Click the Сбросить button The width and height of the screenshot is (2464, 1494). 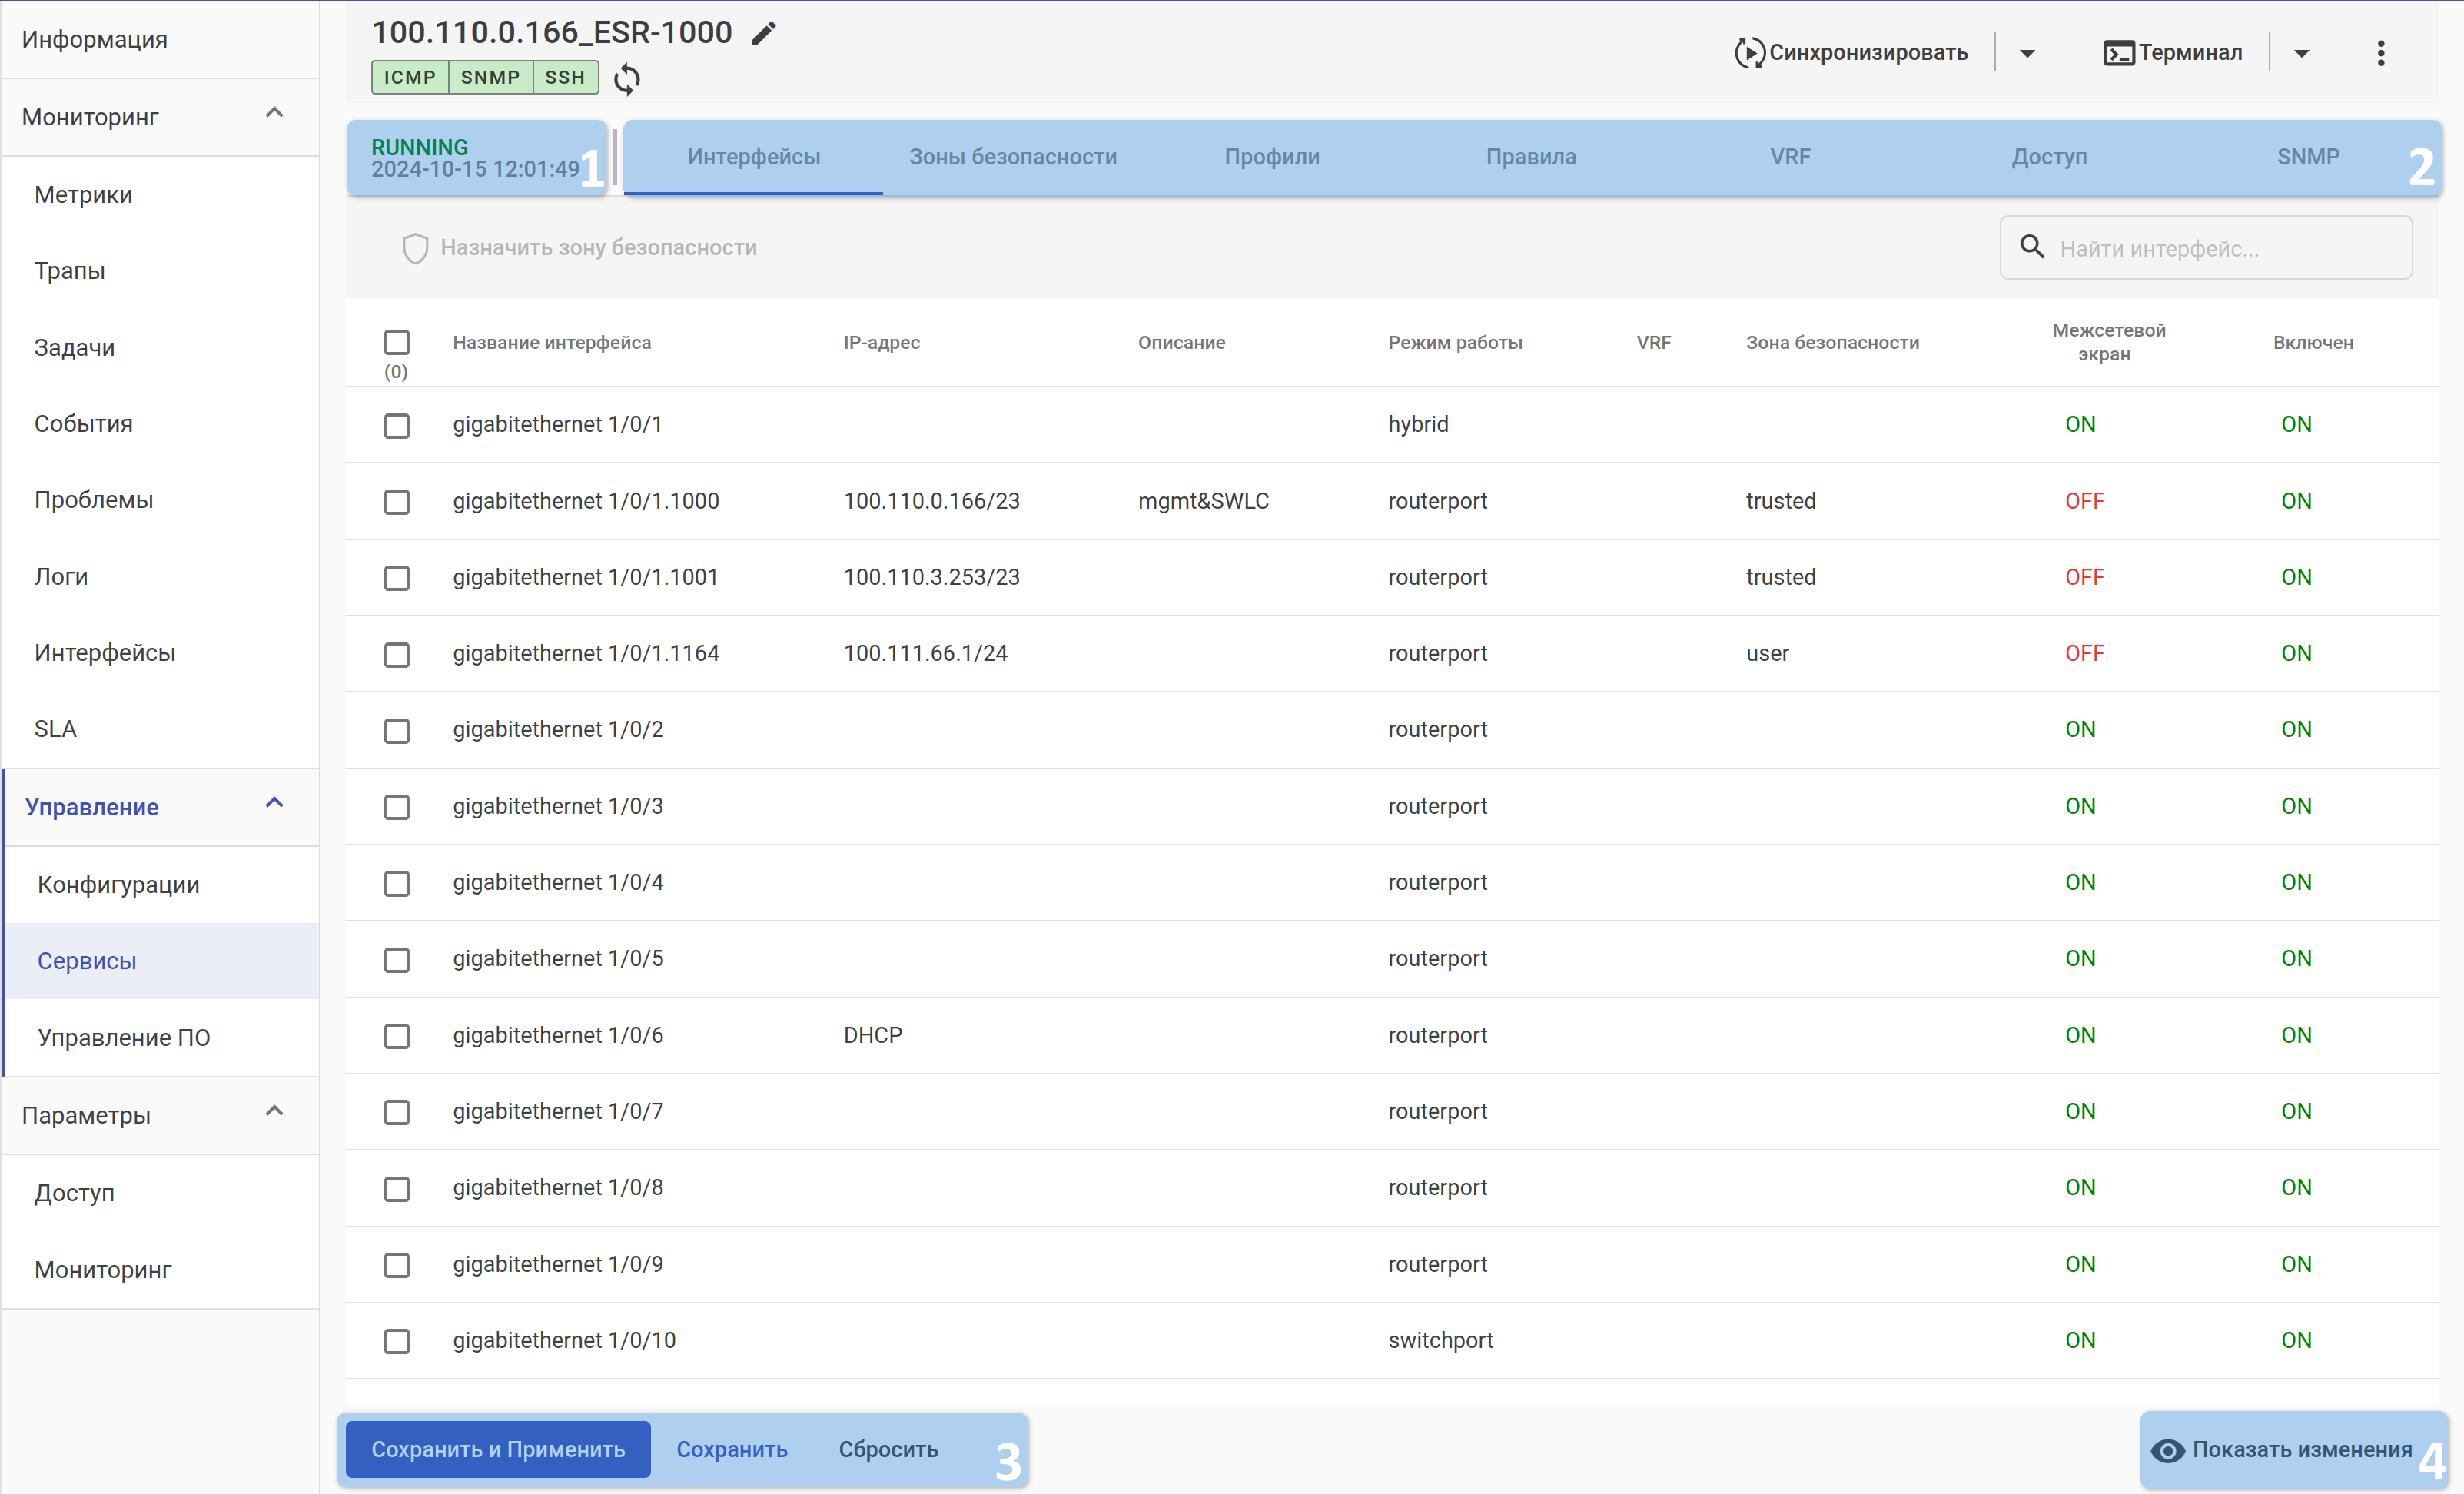coord(888,1449)
